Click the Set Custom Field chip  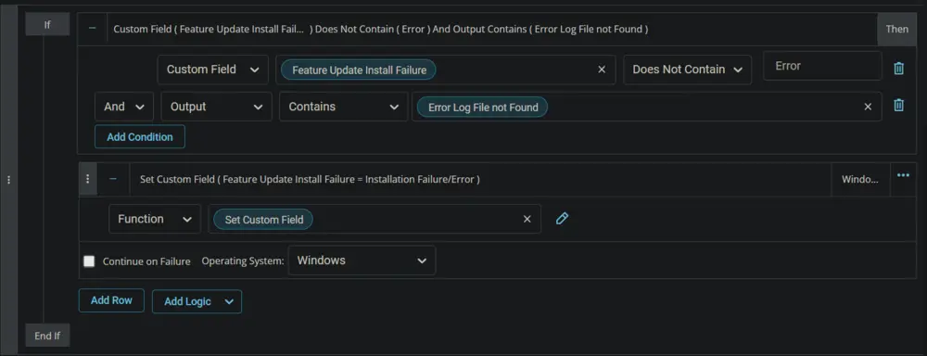[263, 220]
